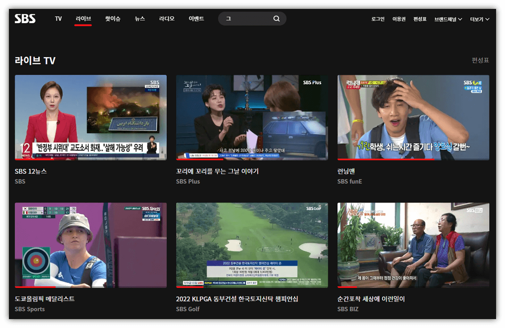The image size is (505, 328).
Task: Open the 이벤트 menu
Action: coord(196,19)
